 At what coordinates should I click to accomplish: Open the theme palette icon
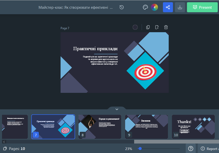coord(145,7)
